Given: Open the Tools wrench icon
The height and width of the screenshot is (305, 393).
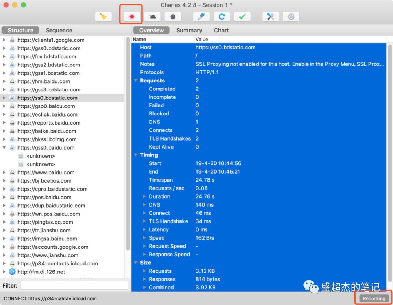Looking at the screenshot, I should [x=270, y=17].
